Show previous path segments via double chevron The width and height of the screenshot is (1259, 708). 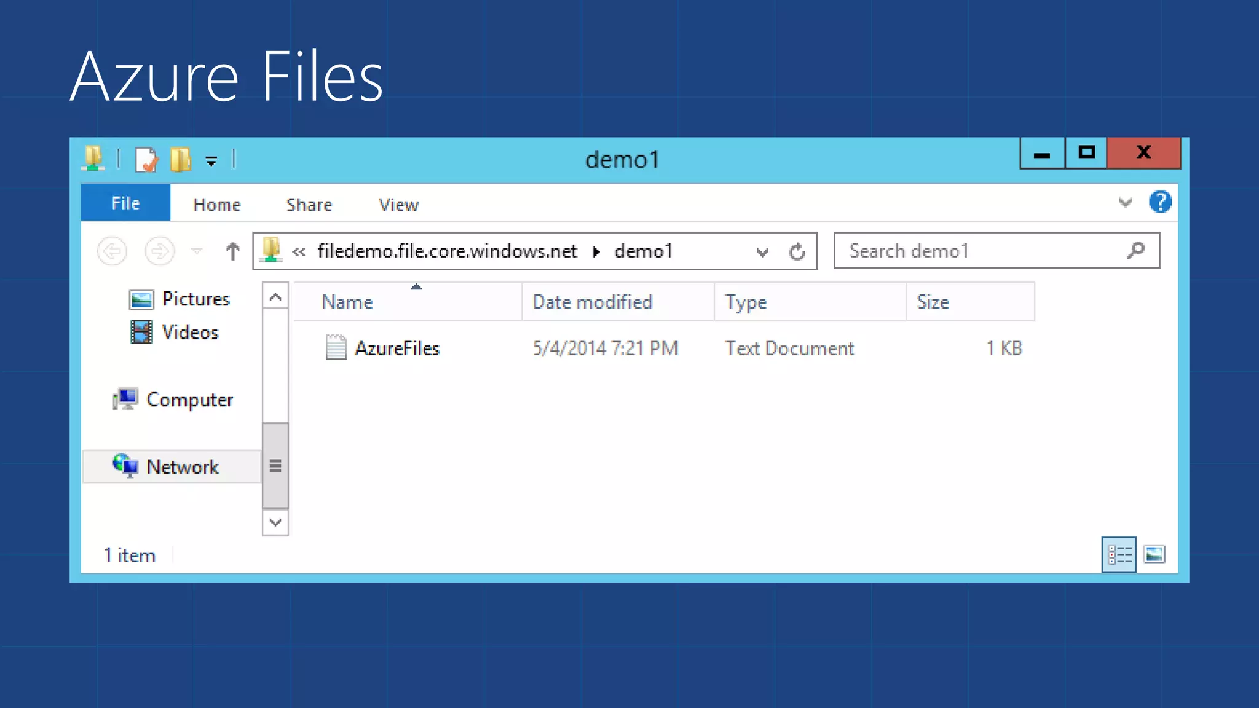pyautogui.click(x=299, y=251)
